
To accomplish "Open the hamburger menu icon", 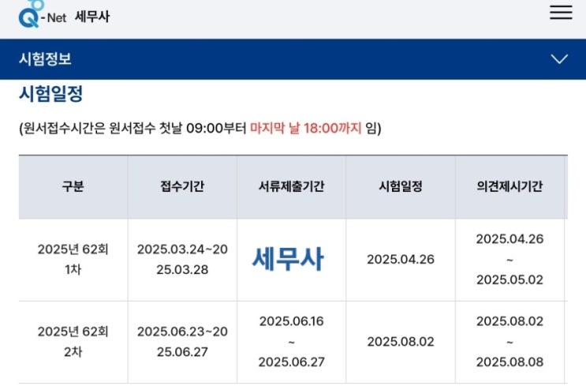I will coord(561,13).
